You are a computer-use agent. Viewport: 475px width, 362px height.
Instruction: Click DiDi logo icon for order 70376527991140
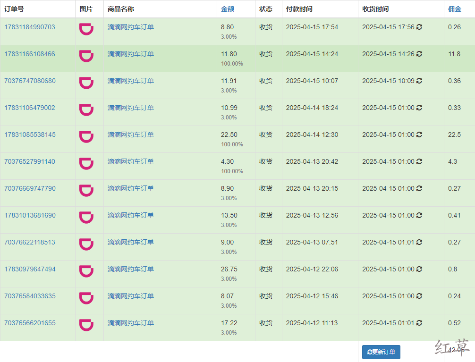86,164
